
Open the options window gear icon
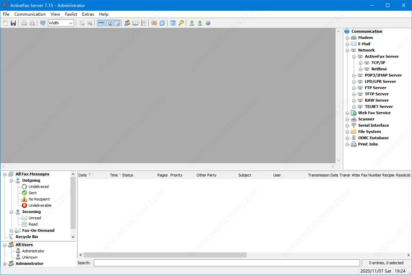(173, 23)
